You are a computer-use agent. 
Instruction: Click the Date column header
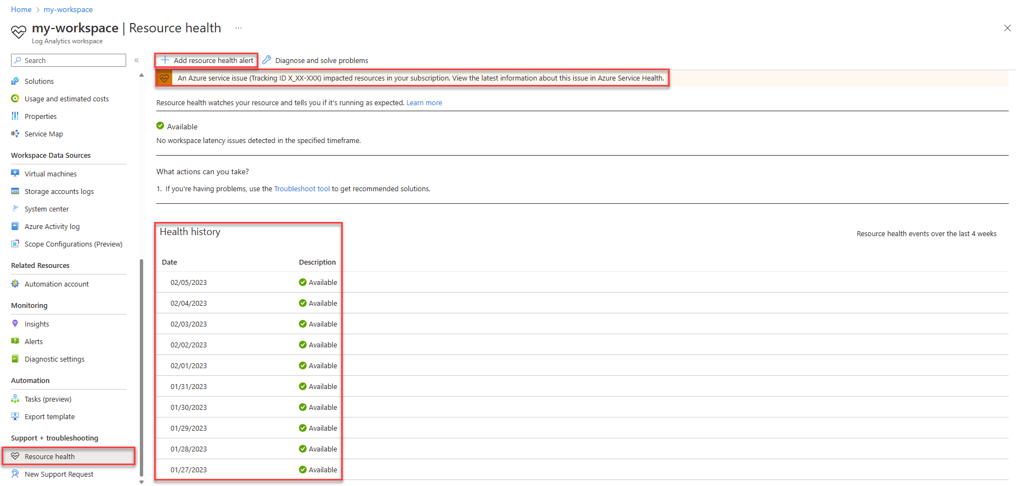pyautogui.click(x=169, y=262)
